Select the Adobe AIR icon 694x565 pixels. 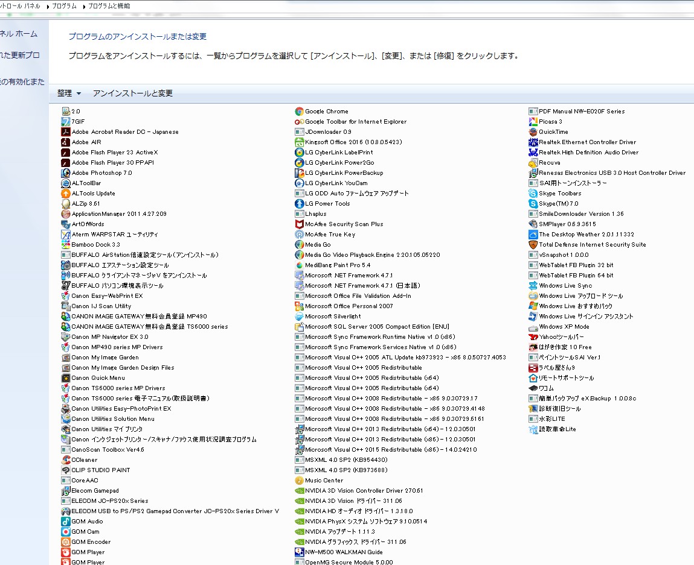65,142
